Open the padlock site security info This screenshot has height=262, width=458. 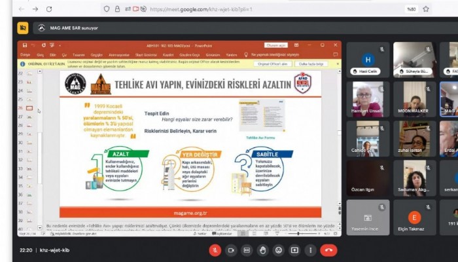117,9
